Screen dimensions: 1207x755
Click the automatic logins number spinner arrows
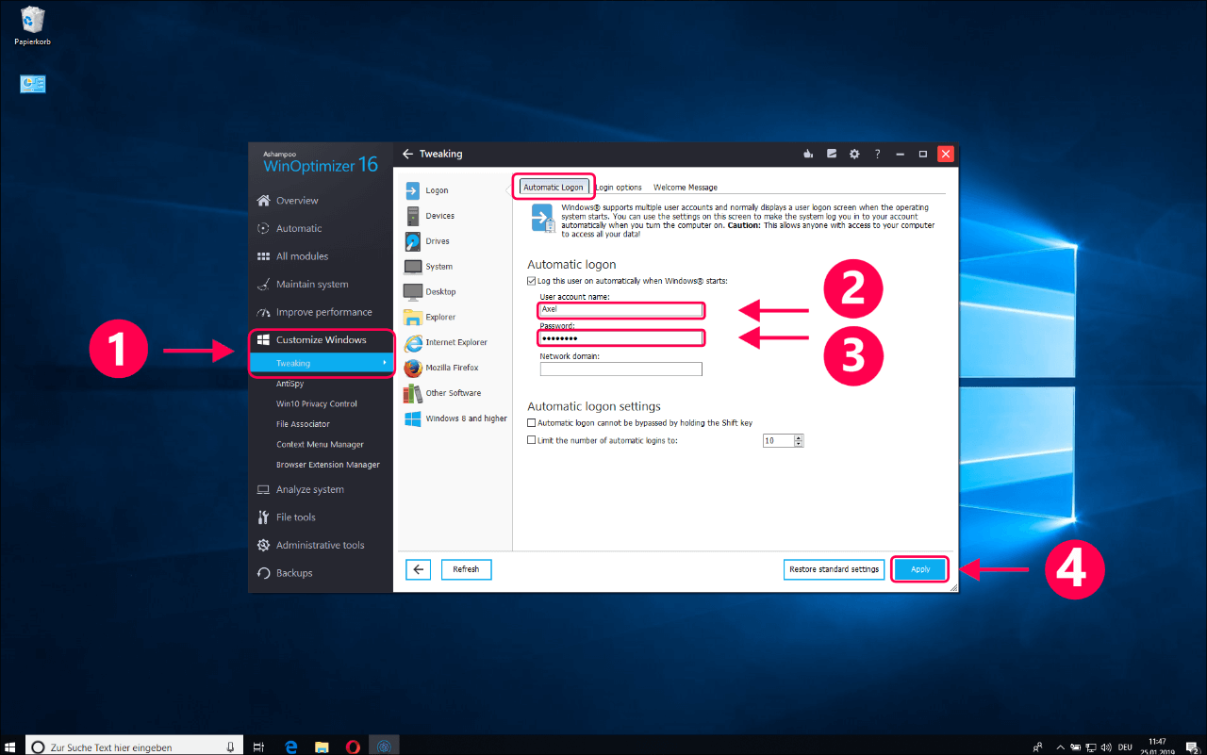(799, 440)
